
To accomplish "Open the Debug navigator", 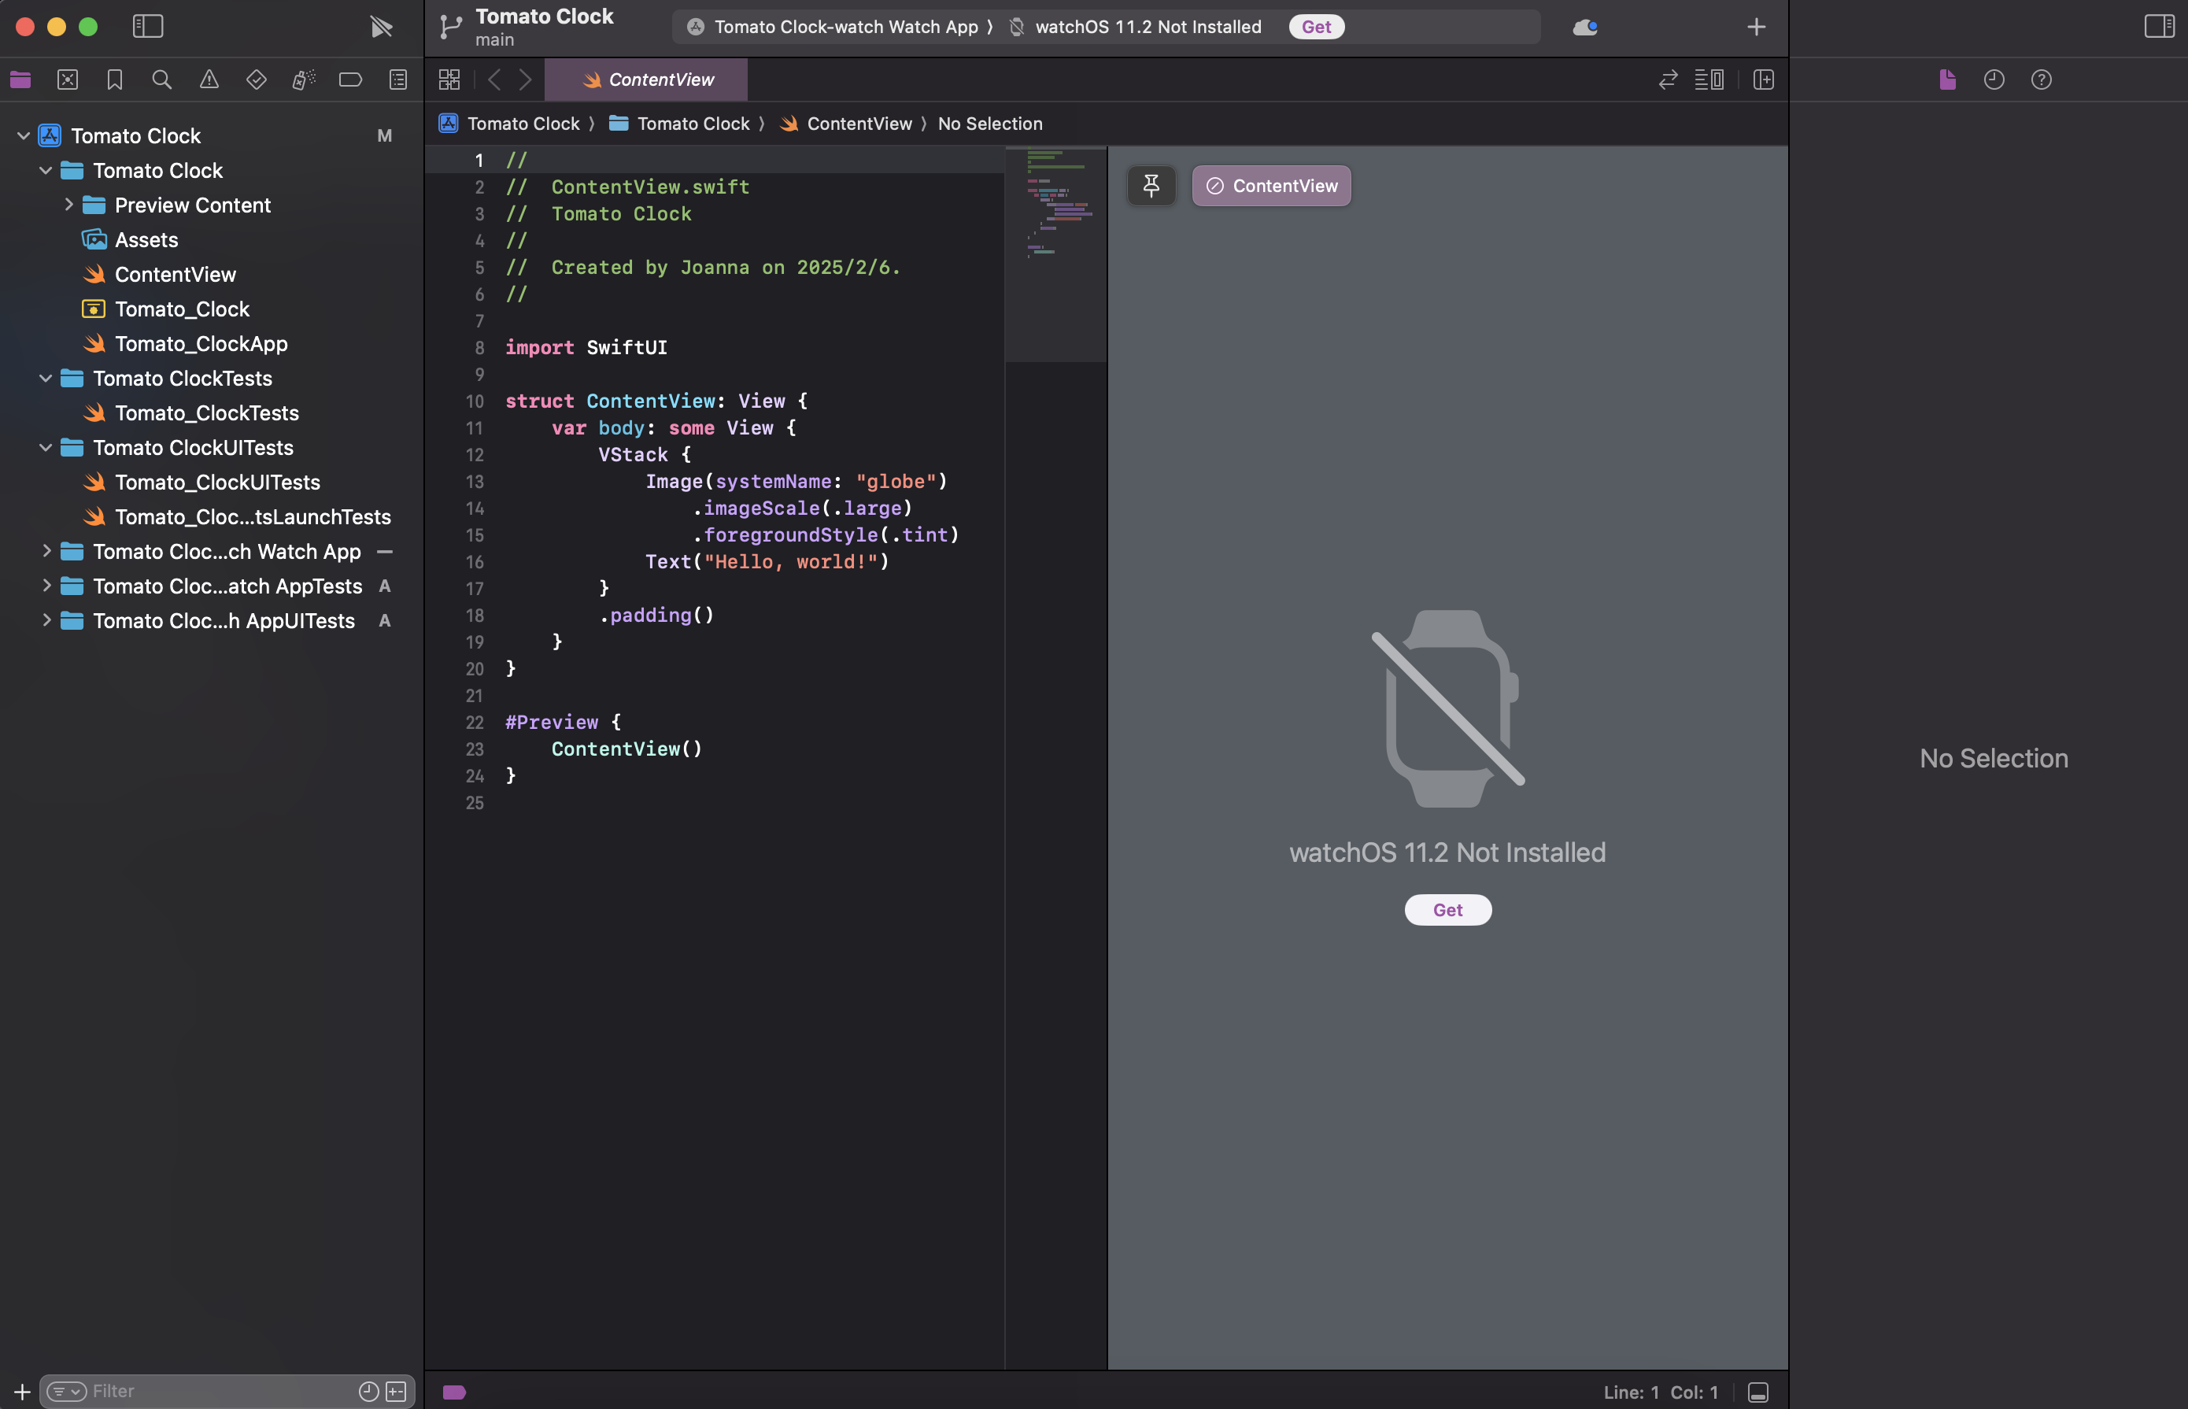I will 304,80.
